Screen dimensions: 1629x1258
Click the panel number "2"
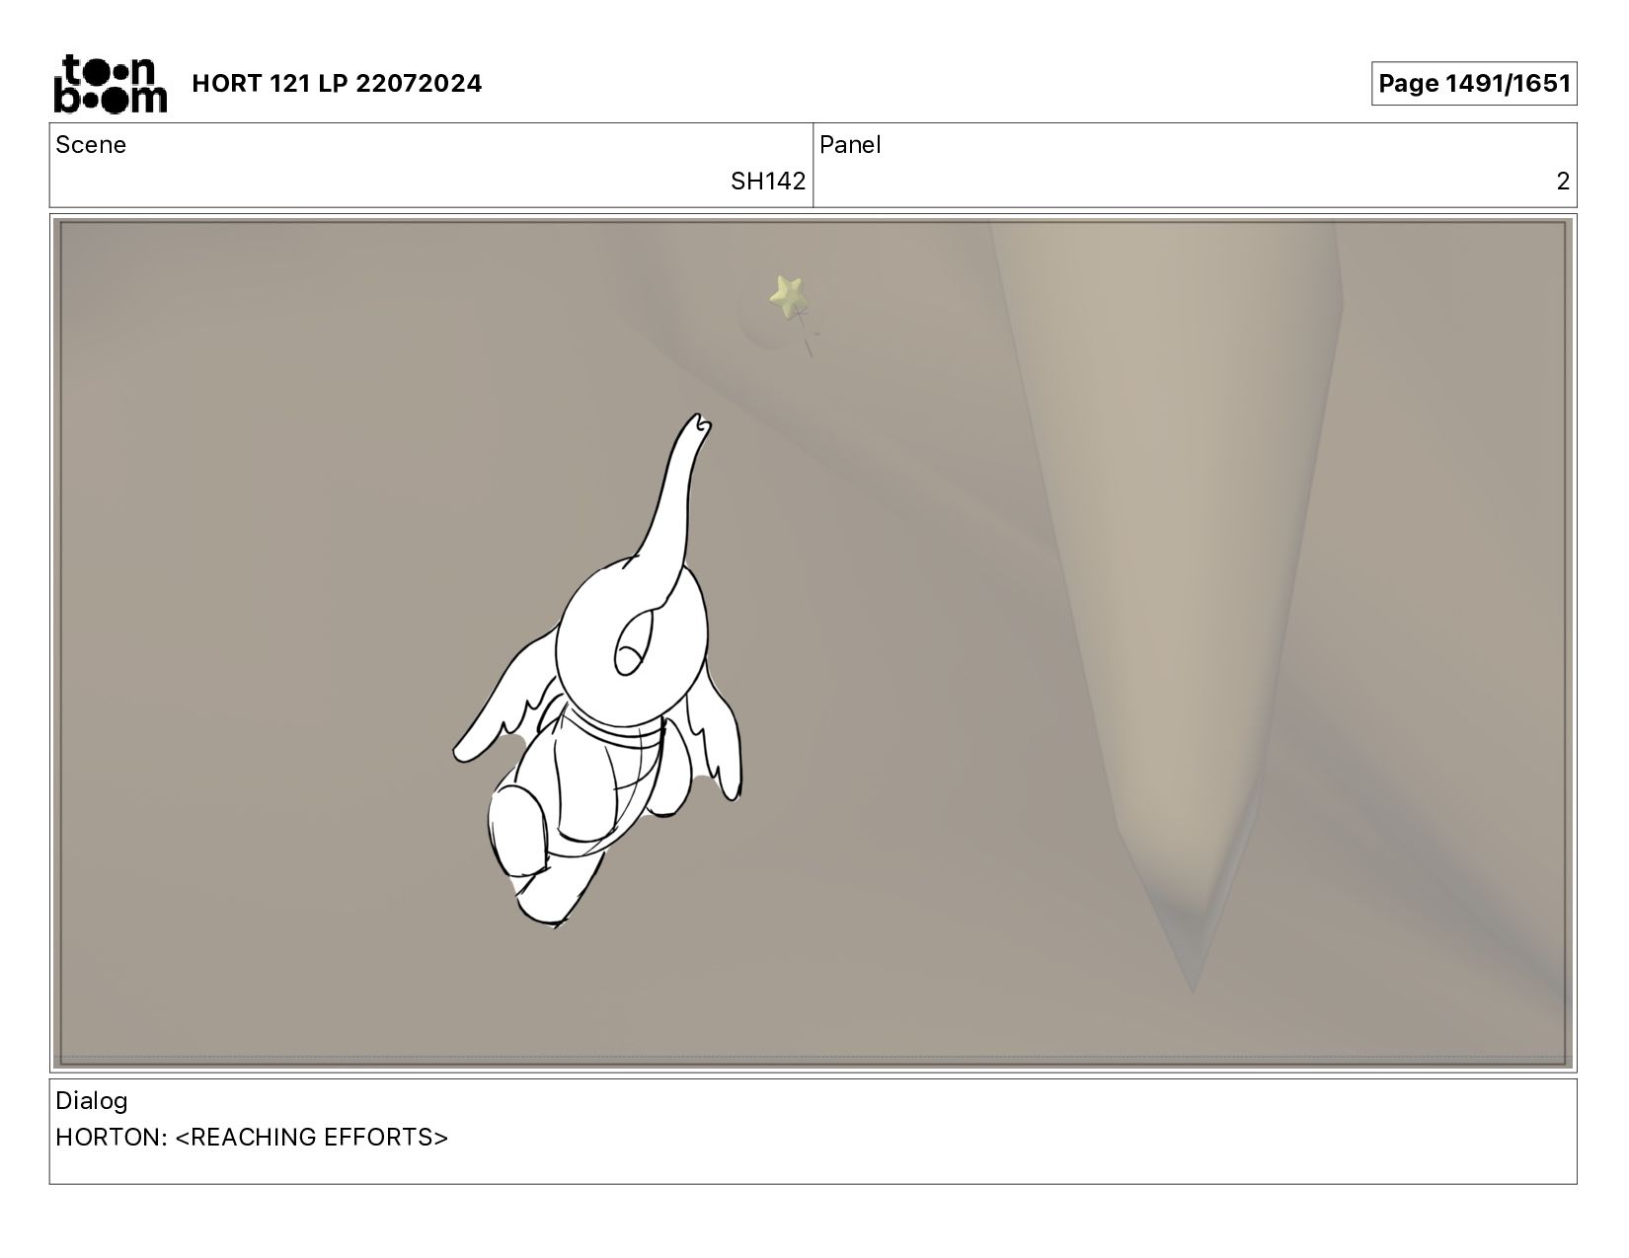(x=1563, y=182)
